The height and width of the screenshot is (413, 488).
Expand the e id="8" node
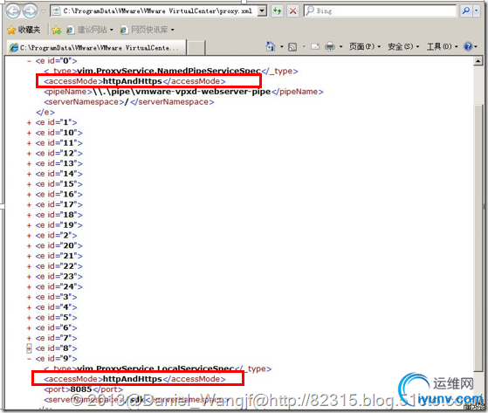coord(29,348)
